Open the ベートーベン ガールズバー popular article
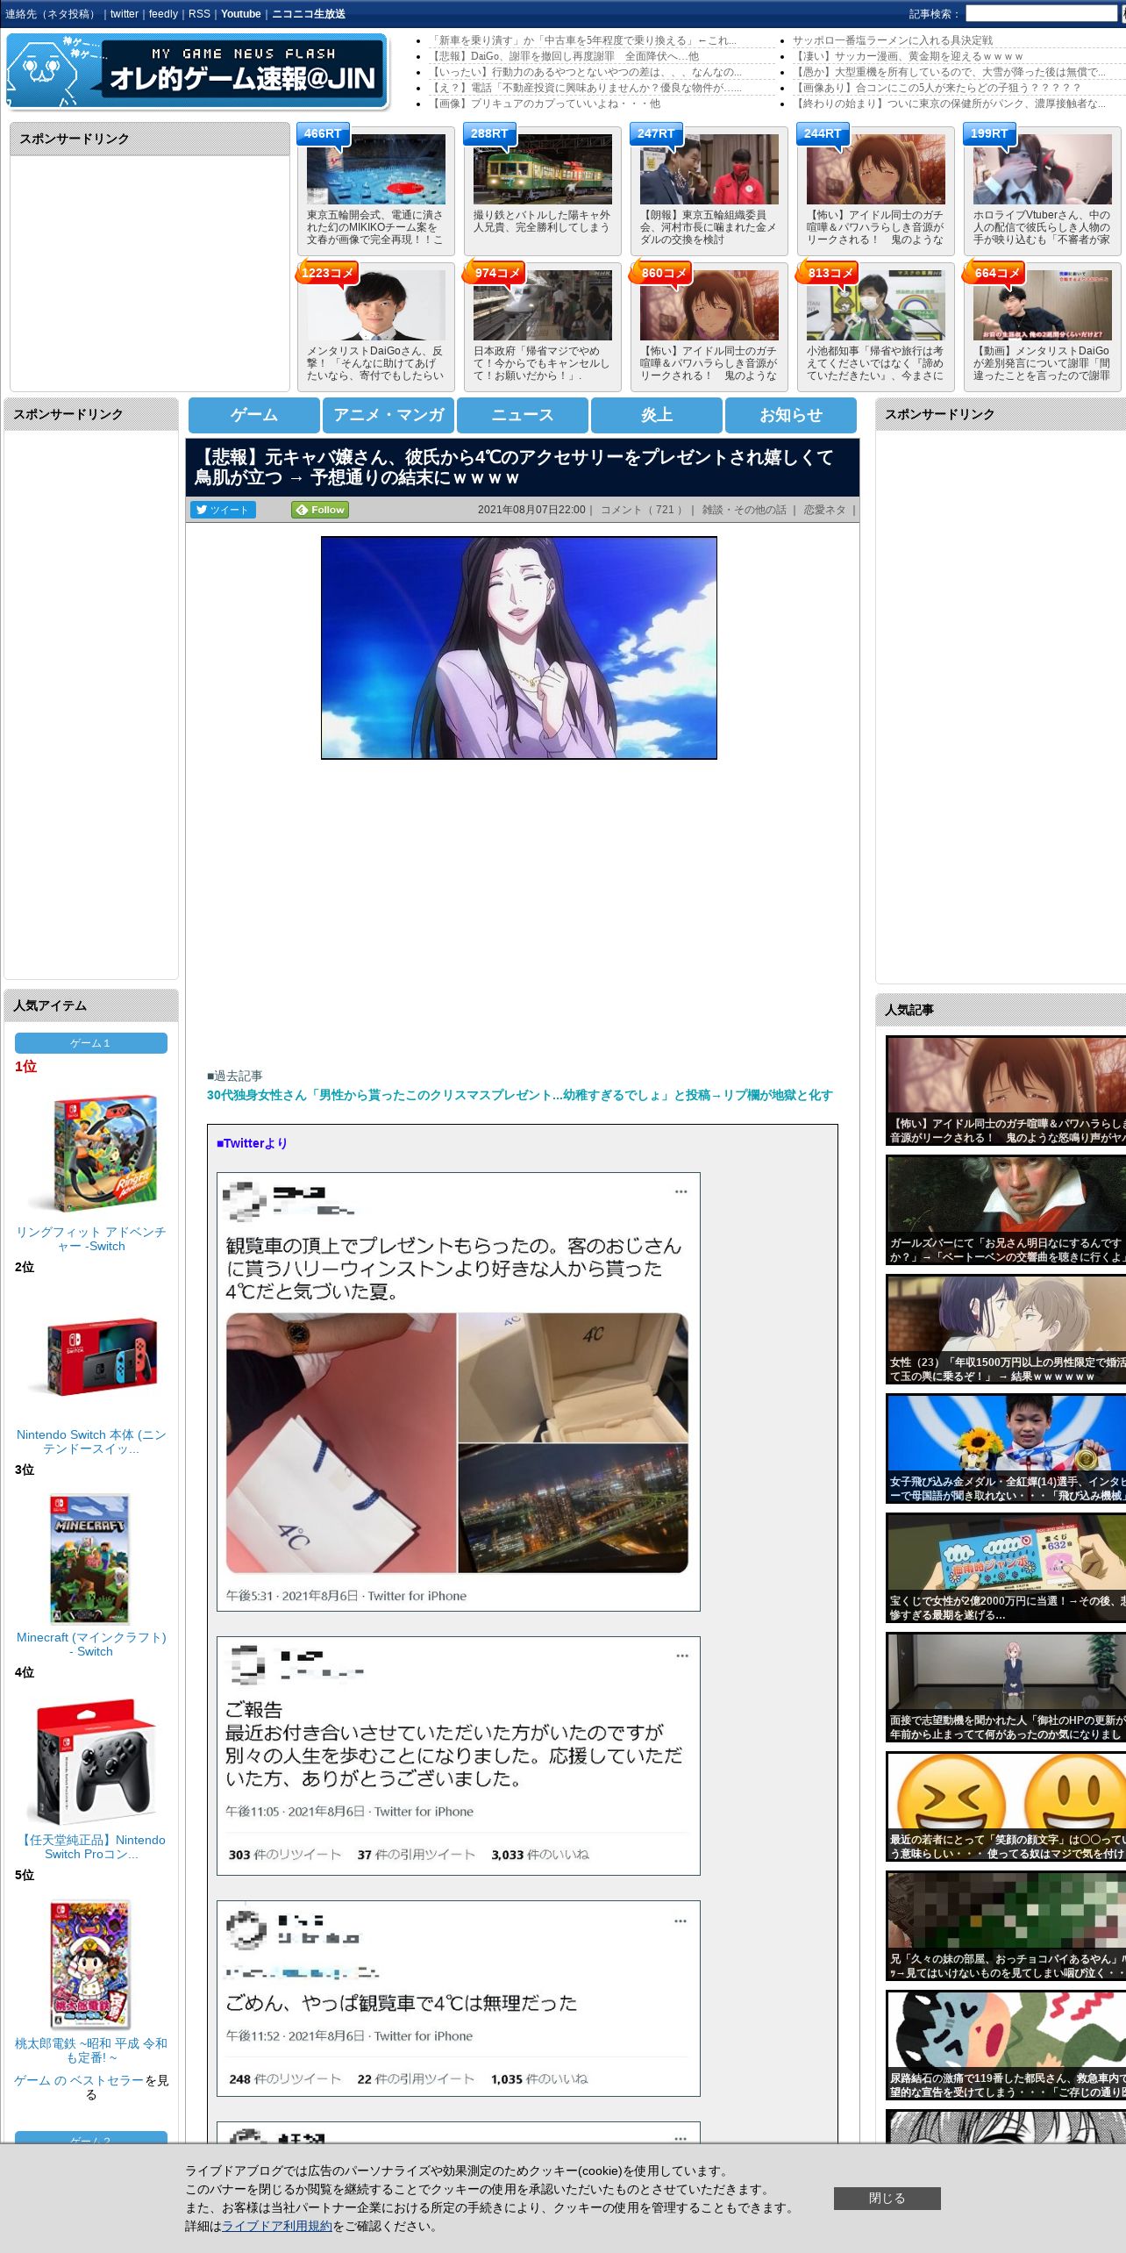The image size is (1126, 2253). click(1006, 1210)
